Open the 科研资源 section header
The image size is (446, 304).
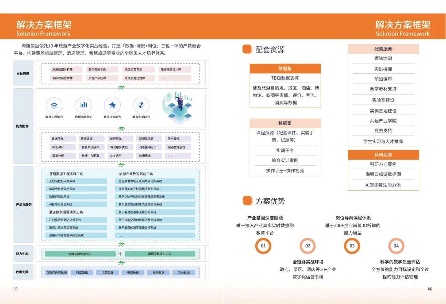click(383, 154)
